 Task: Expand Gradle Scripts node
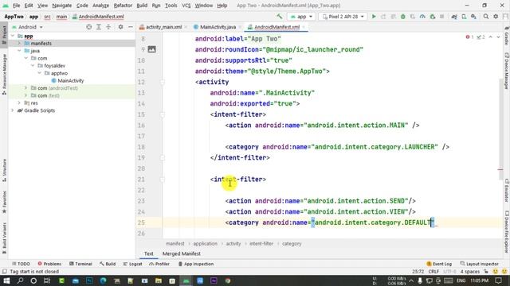point(13,110)
